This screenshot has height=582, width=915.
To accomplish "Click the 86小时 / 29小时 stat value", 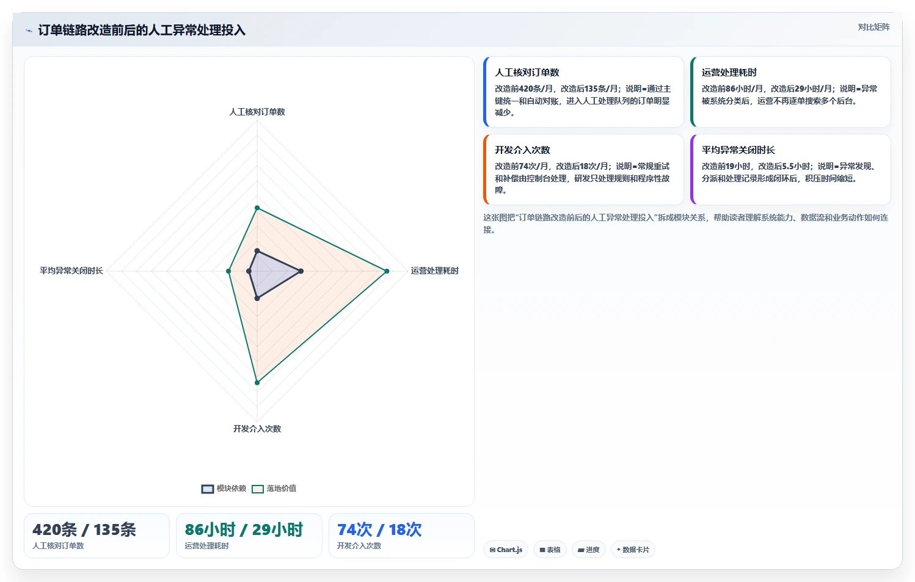I will pyautogui.click(x=244, y=530).
